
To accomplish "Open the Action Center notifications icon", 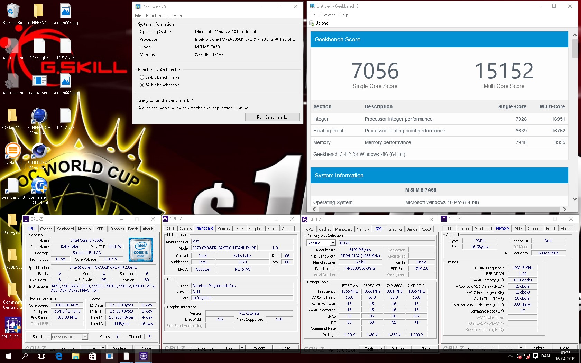I will (535, 356).
